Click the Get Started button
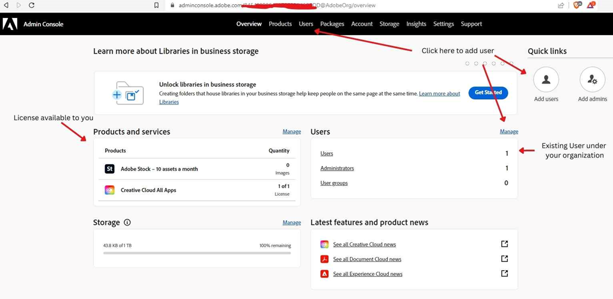 coord(488,93)
